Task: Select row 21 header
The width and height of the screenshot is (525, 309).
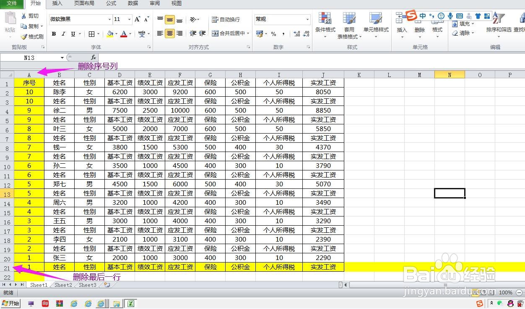Action: point(7,268)
